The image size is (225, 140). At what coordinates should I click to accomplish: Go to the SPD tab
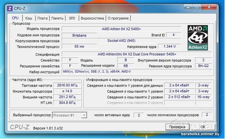[72, 18]
